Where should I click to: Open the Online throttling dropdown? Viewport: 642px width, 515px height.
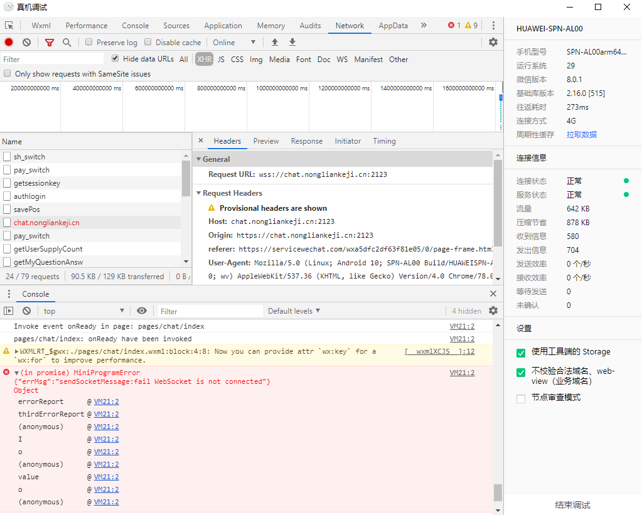234,42
